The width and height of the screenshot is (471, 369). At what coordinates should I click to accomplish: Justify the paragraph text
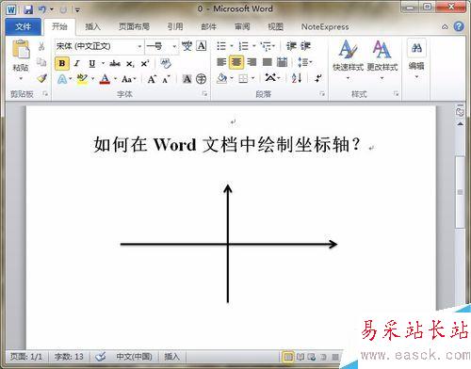(x=267, y=62)
